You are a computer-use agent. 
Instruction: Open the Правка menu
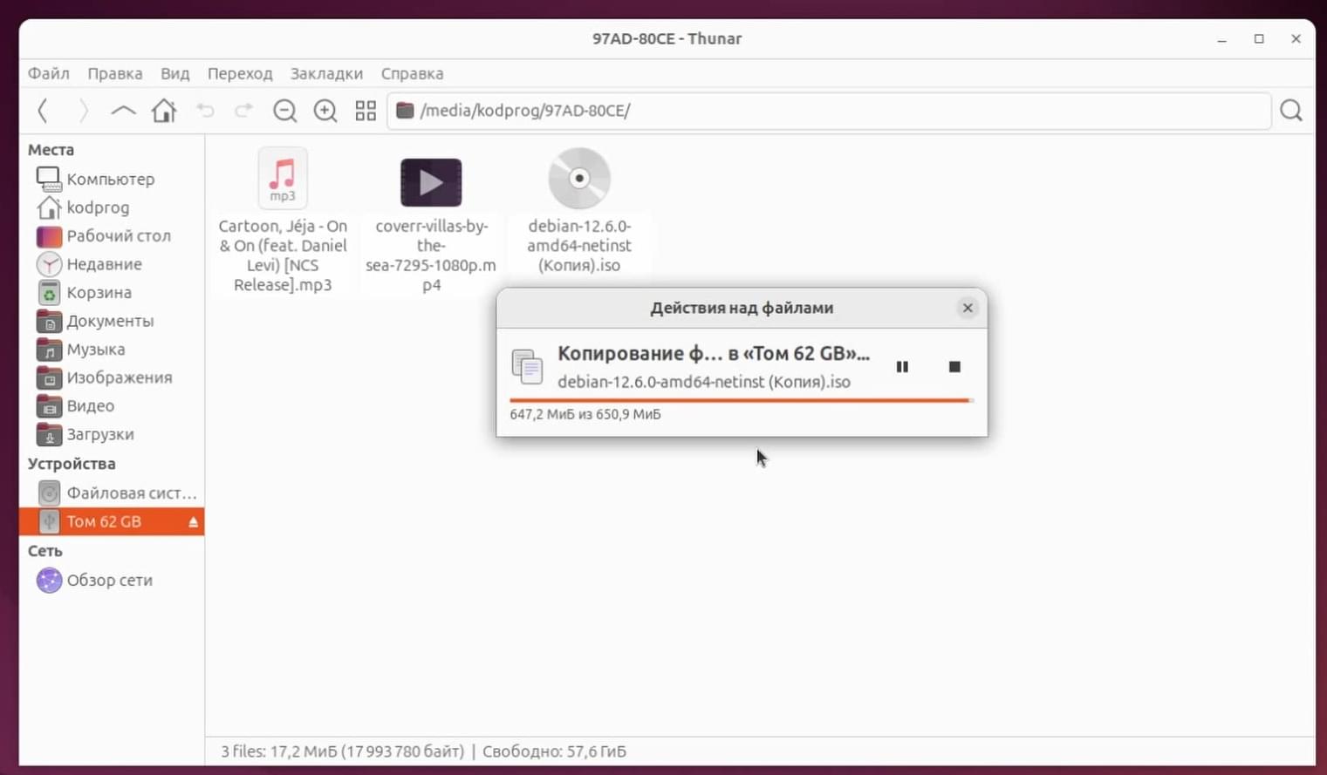115,74
